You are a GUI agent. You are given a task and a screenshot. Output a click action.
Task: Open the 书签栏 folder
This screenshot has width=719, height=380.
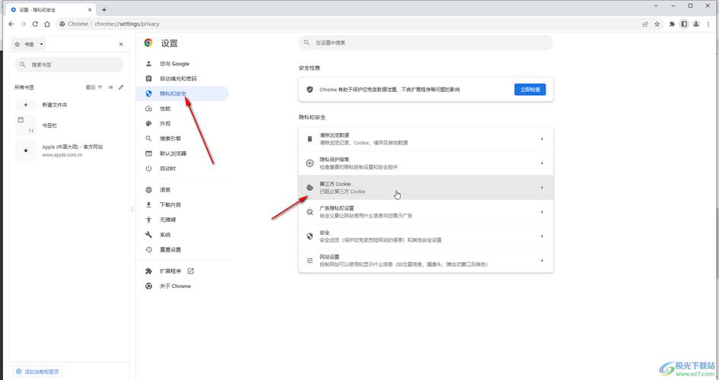(68, 125)
